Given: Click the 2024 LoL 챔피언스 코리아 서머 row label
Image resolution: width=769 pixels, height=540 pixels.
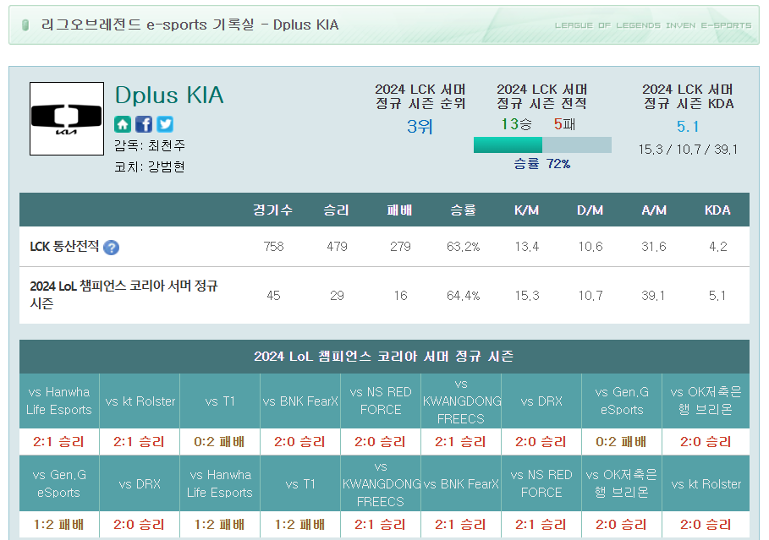Looking at the screenshot, I should pos(124,294).
